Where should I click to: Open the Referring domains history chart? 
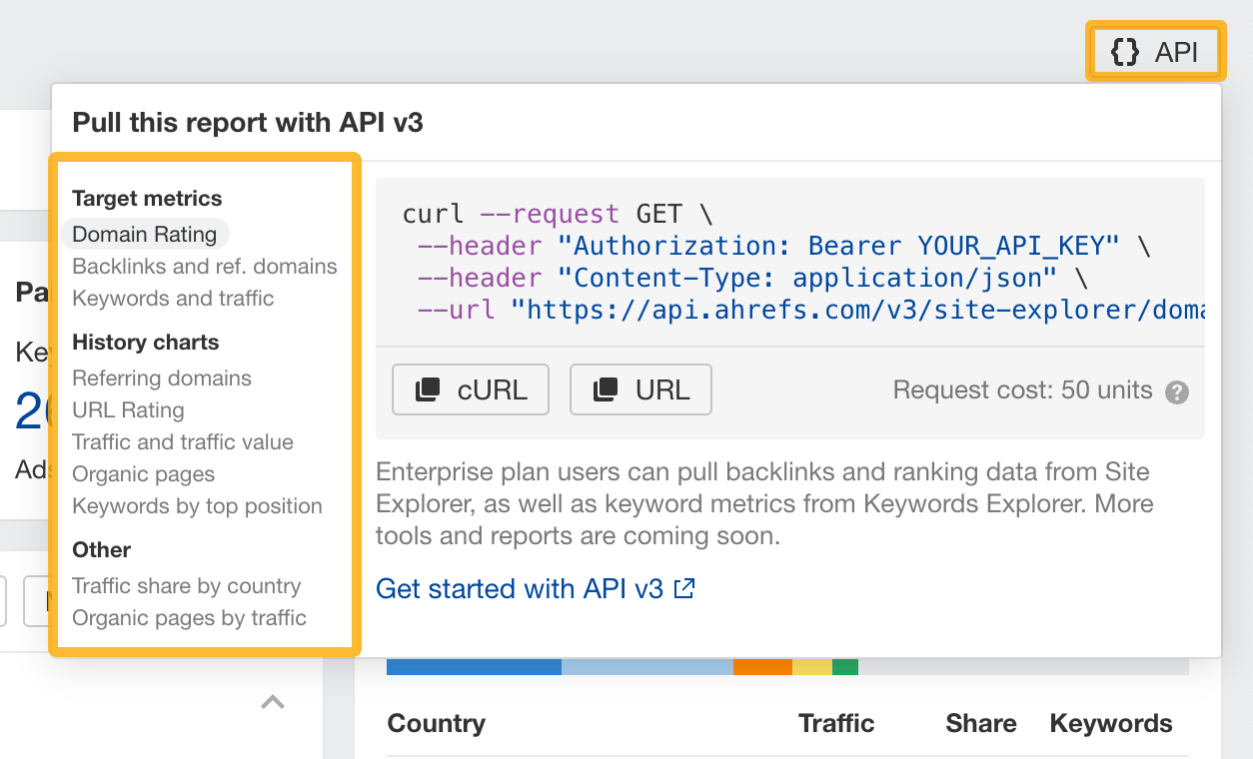(x=161, y=379)
